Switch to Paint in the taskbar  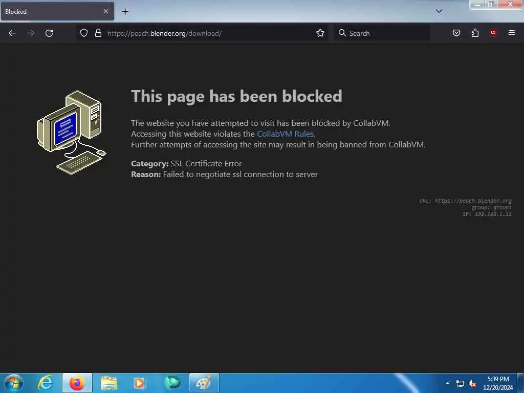[204, 383]
